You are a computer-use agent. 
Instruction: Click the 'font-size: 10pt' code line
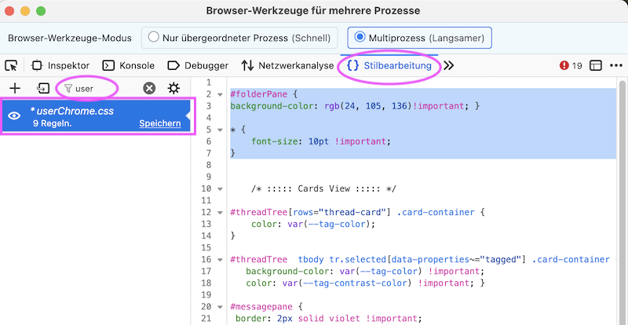321,141
